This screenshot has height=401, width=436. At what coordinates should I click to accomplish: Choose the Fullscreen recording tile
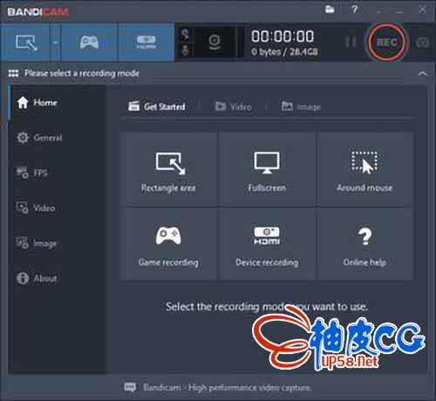point(267,169)
